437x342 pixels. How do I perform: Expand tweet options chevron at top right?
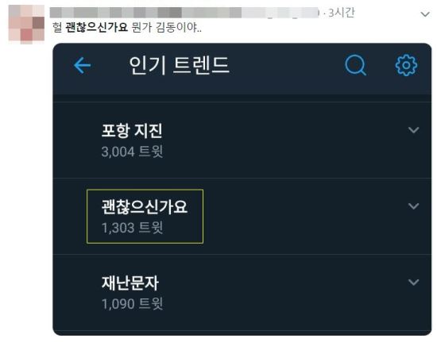click(x=425, y=14)
